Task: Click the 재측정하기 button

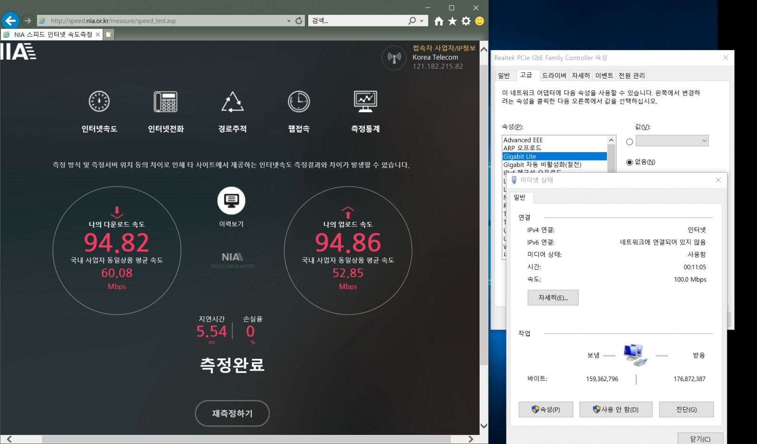Action: (232, 413)
